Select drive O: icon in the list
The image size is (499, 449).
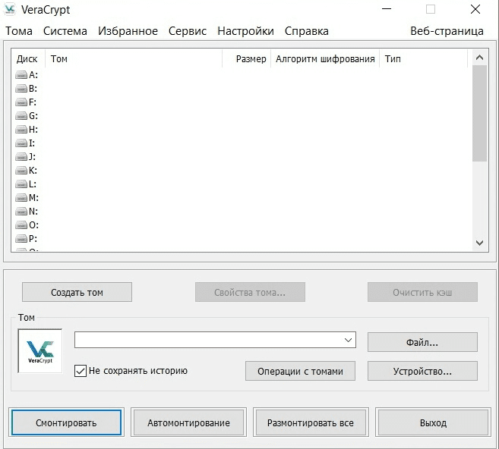(21, 225)
